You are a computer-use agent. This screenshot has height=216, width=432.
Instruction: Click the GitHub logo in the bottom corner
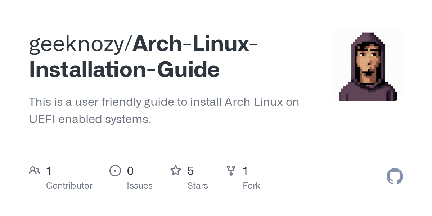395,176
